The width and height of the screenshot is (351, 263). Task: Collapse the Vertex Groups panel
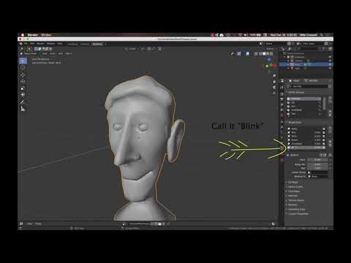pos(295,93)
